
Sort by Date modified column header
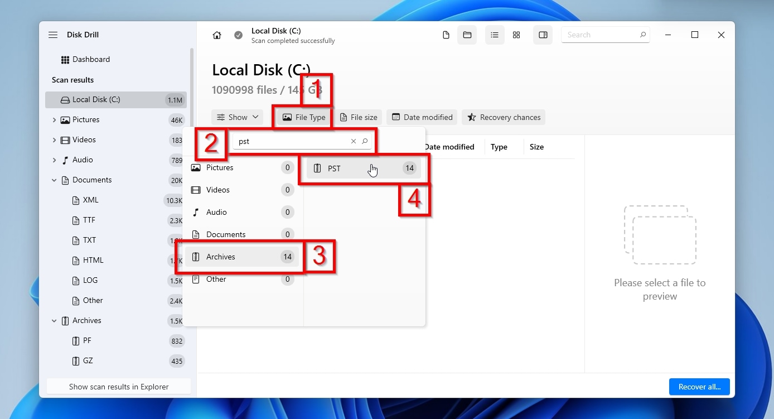(x=449, y=147)
